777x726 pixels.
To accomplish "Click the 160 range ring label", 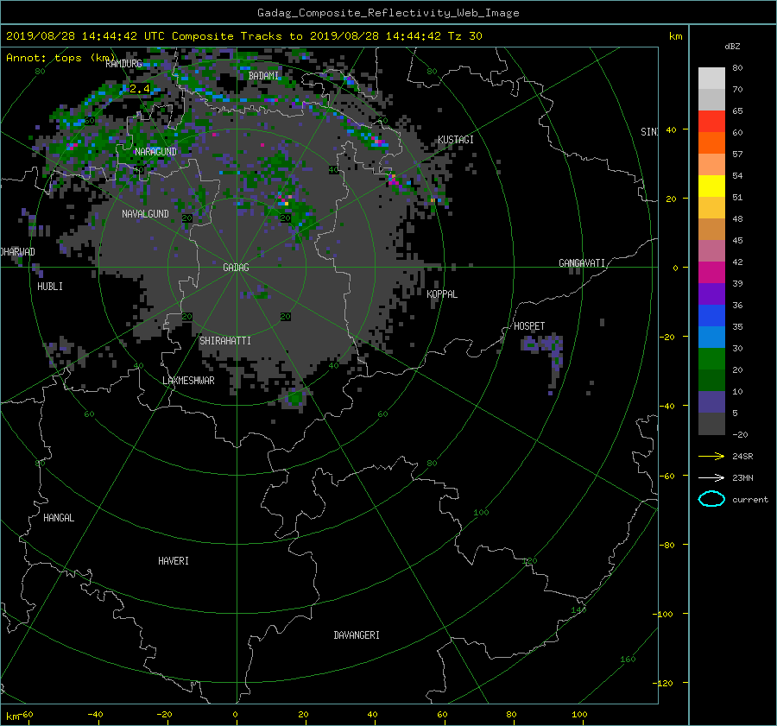I will click(x=628, y=660).
